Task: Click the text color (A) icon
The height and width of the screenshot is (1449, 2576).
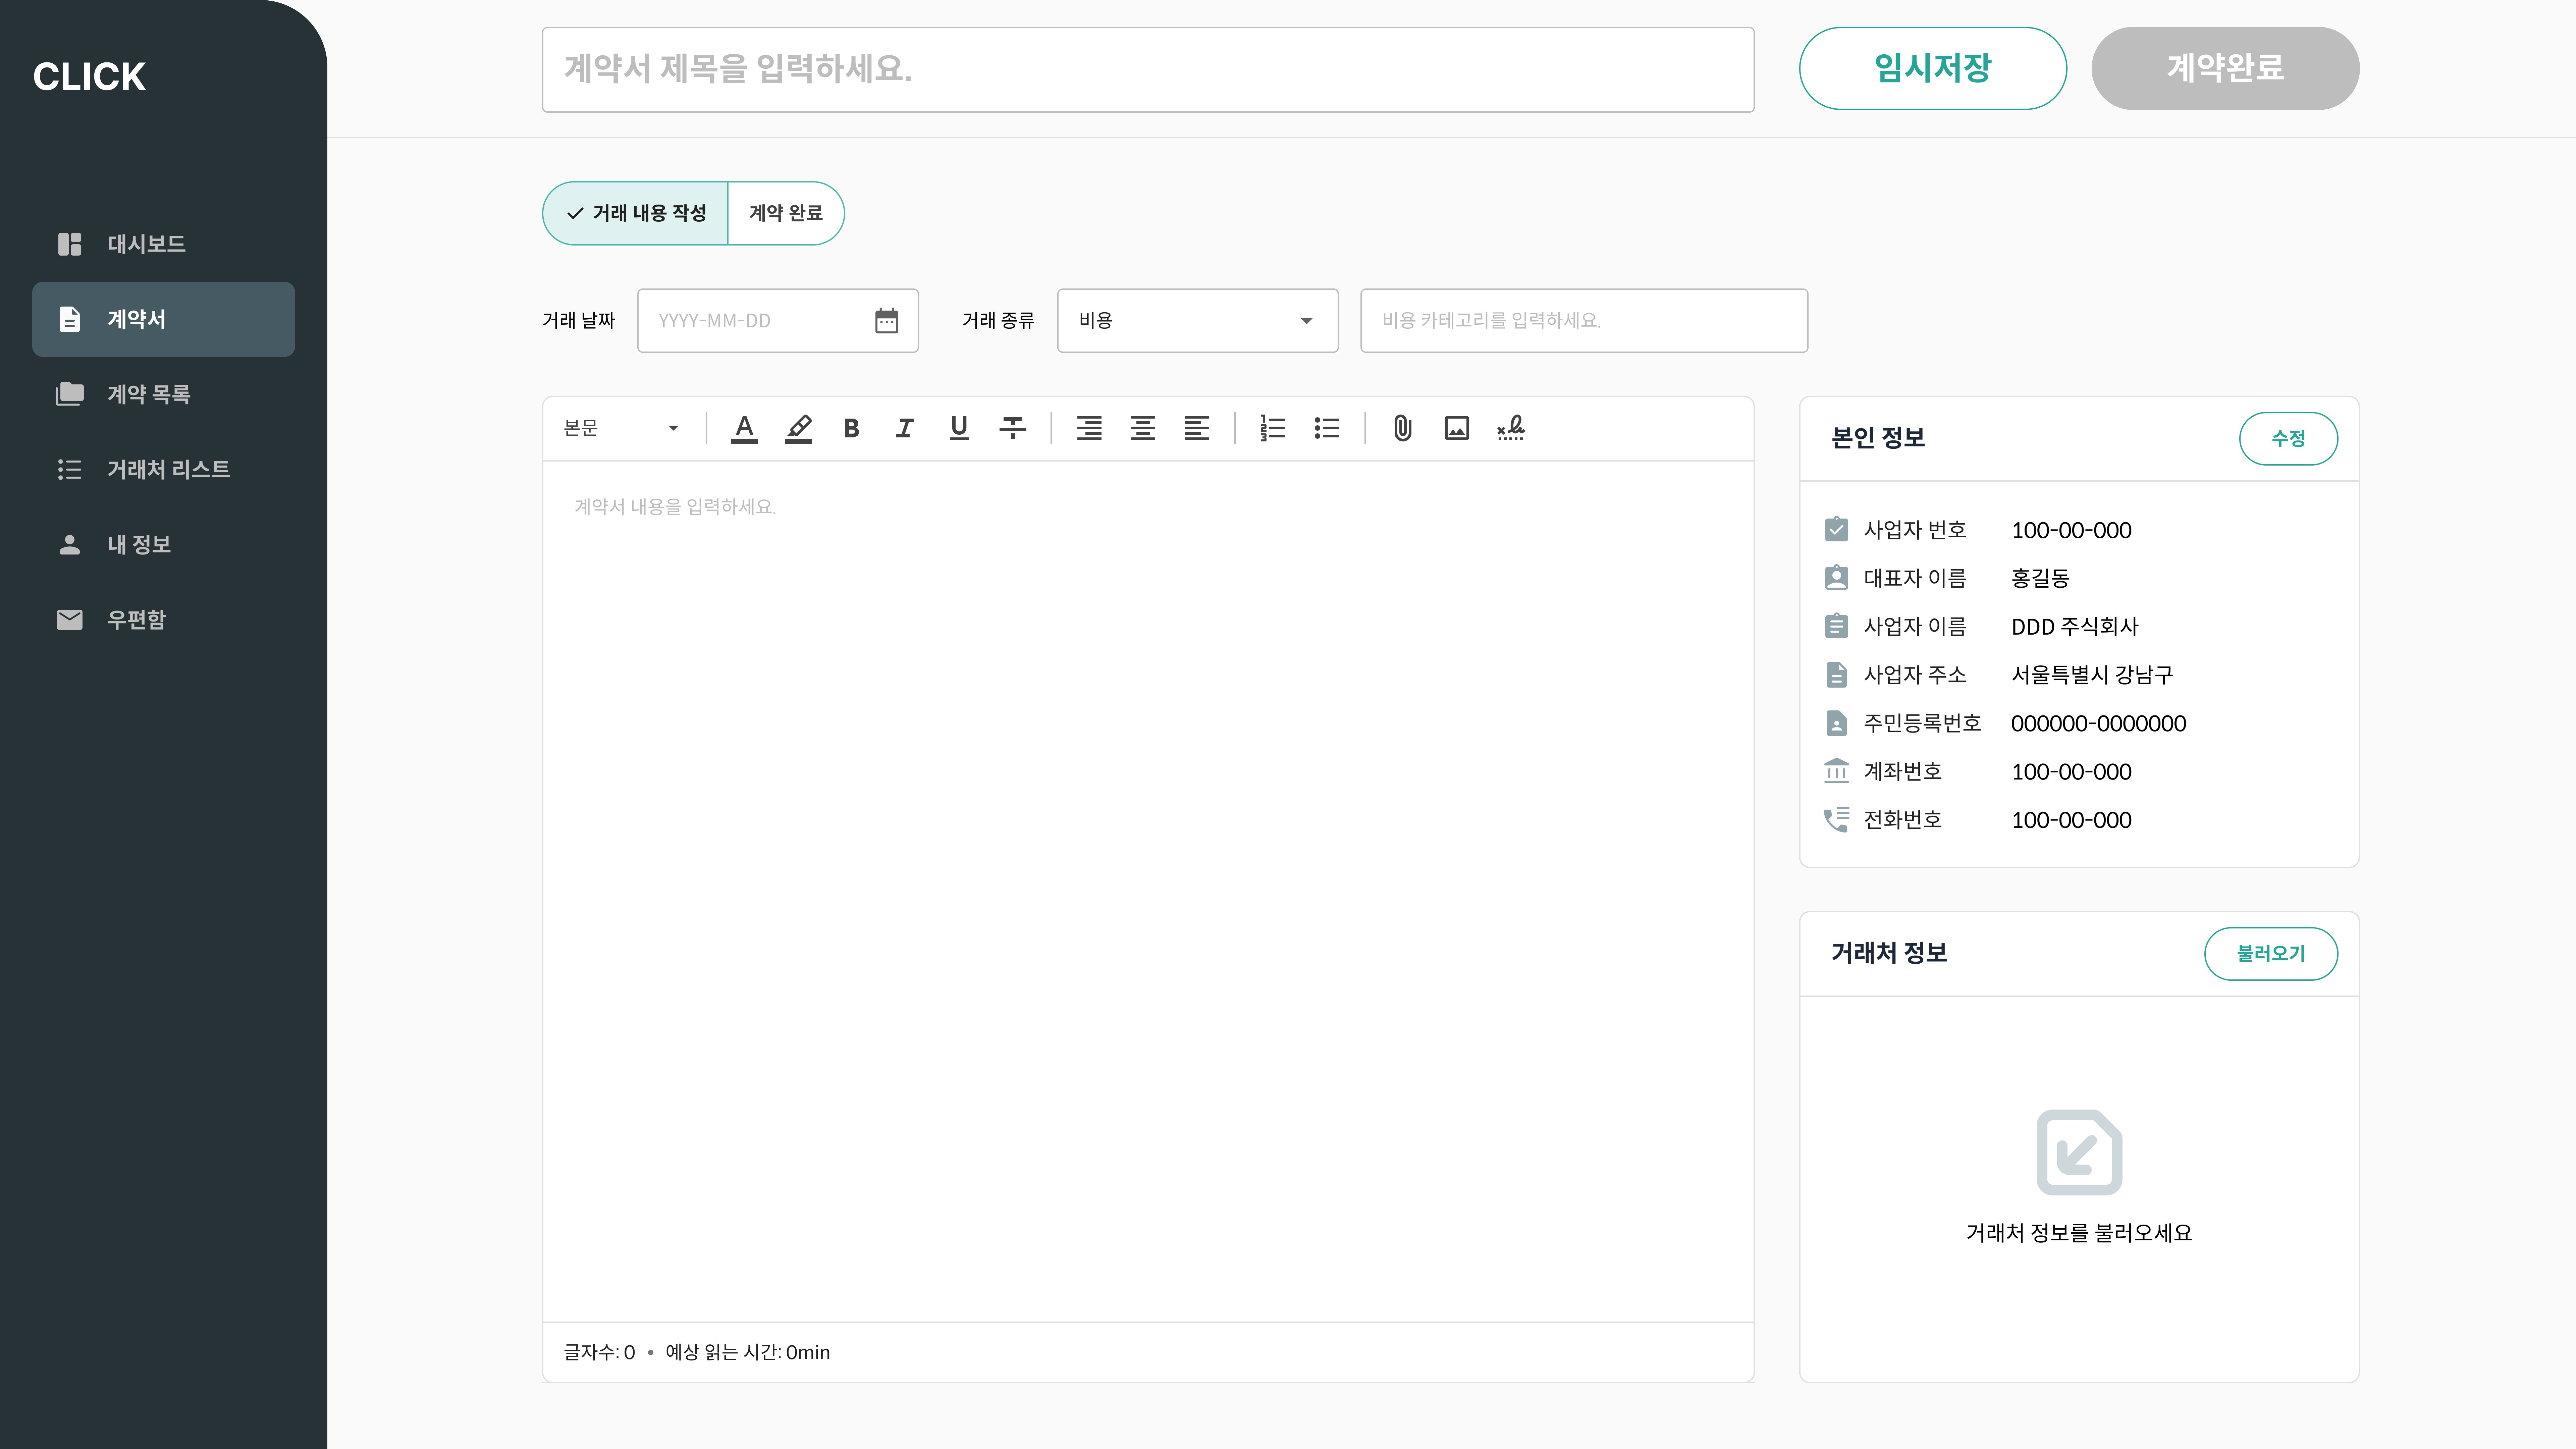Action: click(744, 428)
